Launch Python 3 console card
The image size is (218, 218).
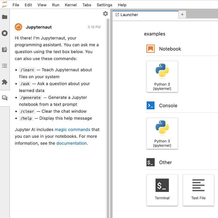pos(162,133)
